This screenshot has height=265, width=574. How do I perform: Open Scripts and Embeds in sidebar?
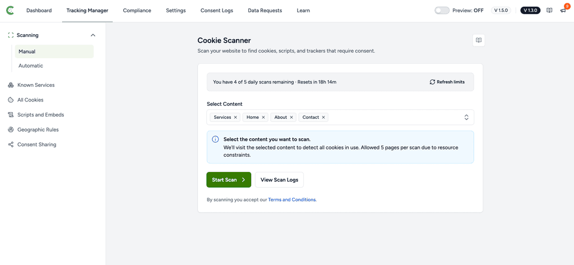point(40,115)
